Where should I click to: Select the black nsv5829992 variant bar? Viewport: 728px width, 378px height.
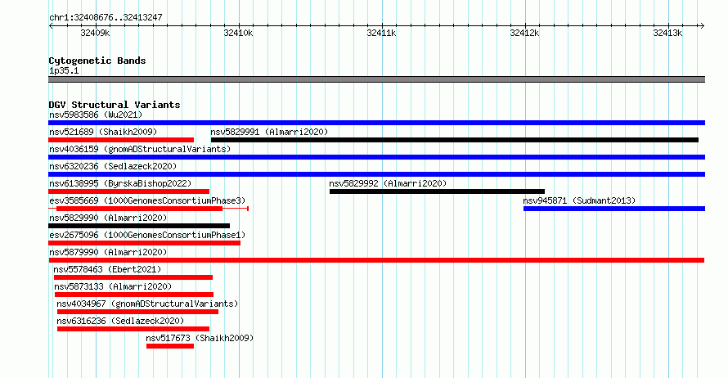pos(437,191)
